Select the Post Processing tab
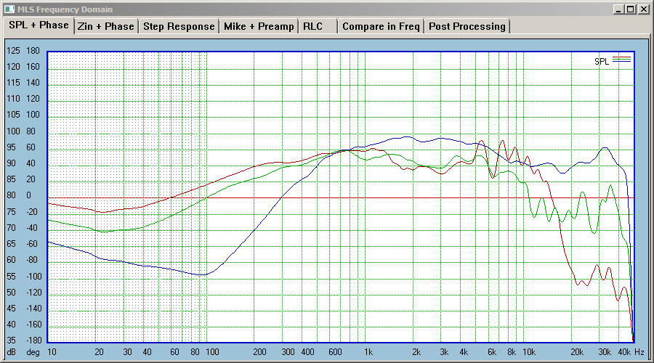Screen dimensions: 654x363 pos(467,26)
